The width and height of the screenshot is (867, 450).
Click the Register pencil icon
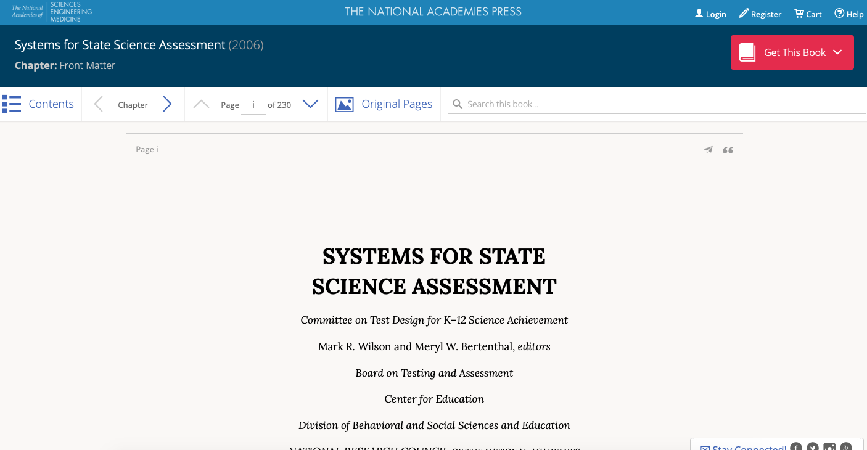coord(744,14)
